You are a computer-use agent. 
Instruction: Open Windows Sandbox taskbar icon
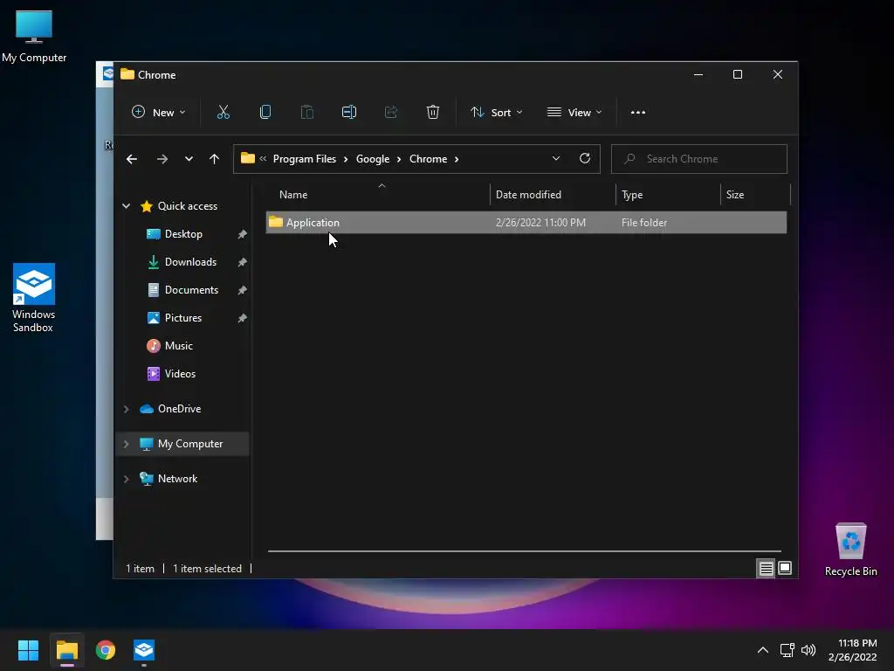pyautogui.click(x=144, y=650)
